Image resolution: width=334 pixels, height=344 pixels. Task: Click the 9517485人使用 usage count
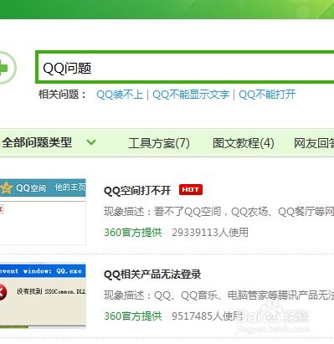point(207,316)
